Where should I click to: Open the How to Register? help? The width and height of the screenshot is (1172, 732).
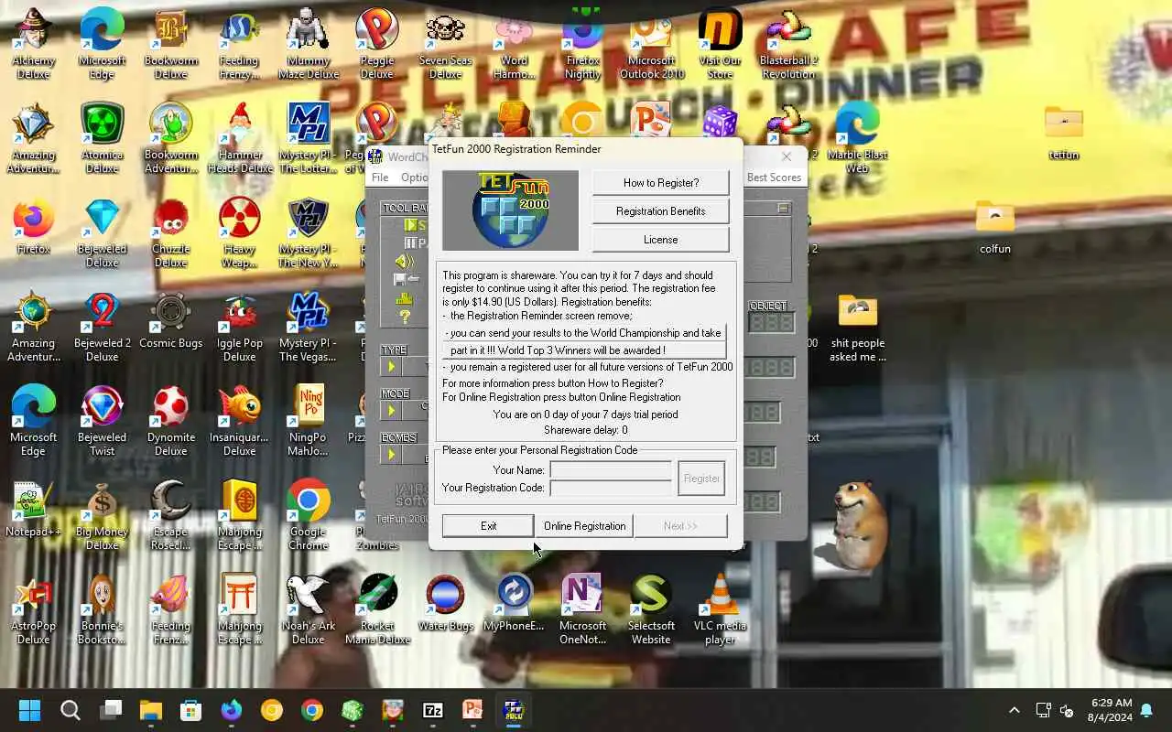(660, 183)
